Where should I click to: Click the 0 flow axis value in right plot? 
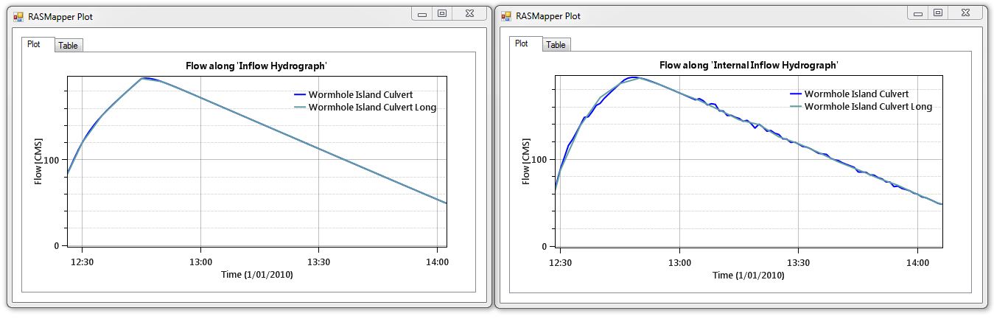(x=546, y=246)
